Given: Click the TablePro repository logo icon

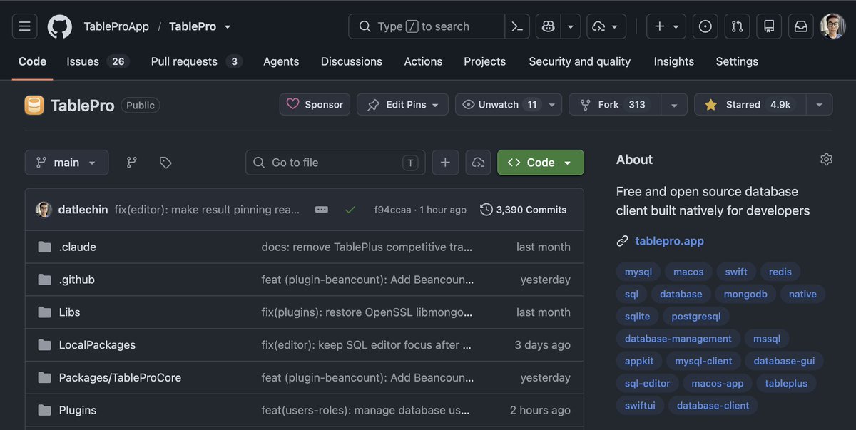Looking at the screenshot, I should [x=34, y=105].
